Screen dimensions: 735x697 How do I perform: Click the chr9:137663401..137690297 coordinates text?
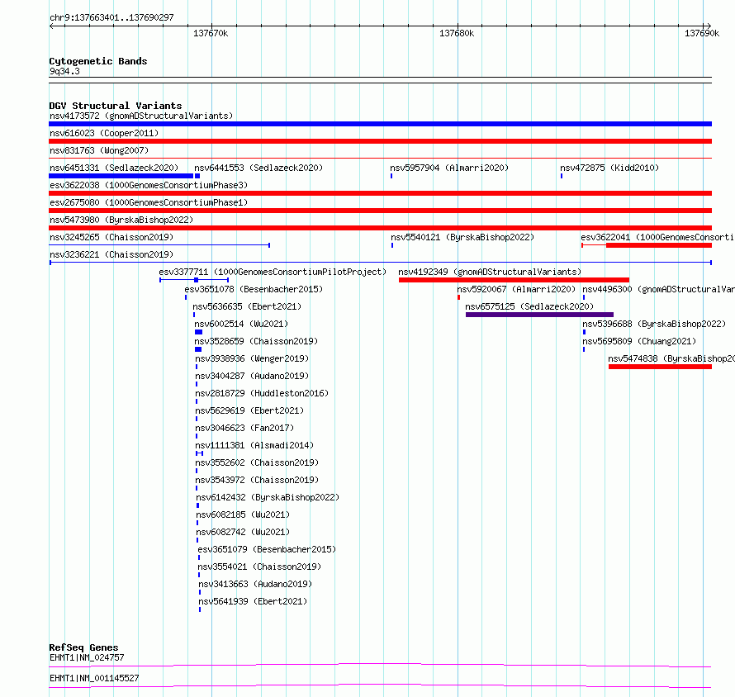(111, 17)
